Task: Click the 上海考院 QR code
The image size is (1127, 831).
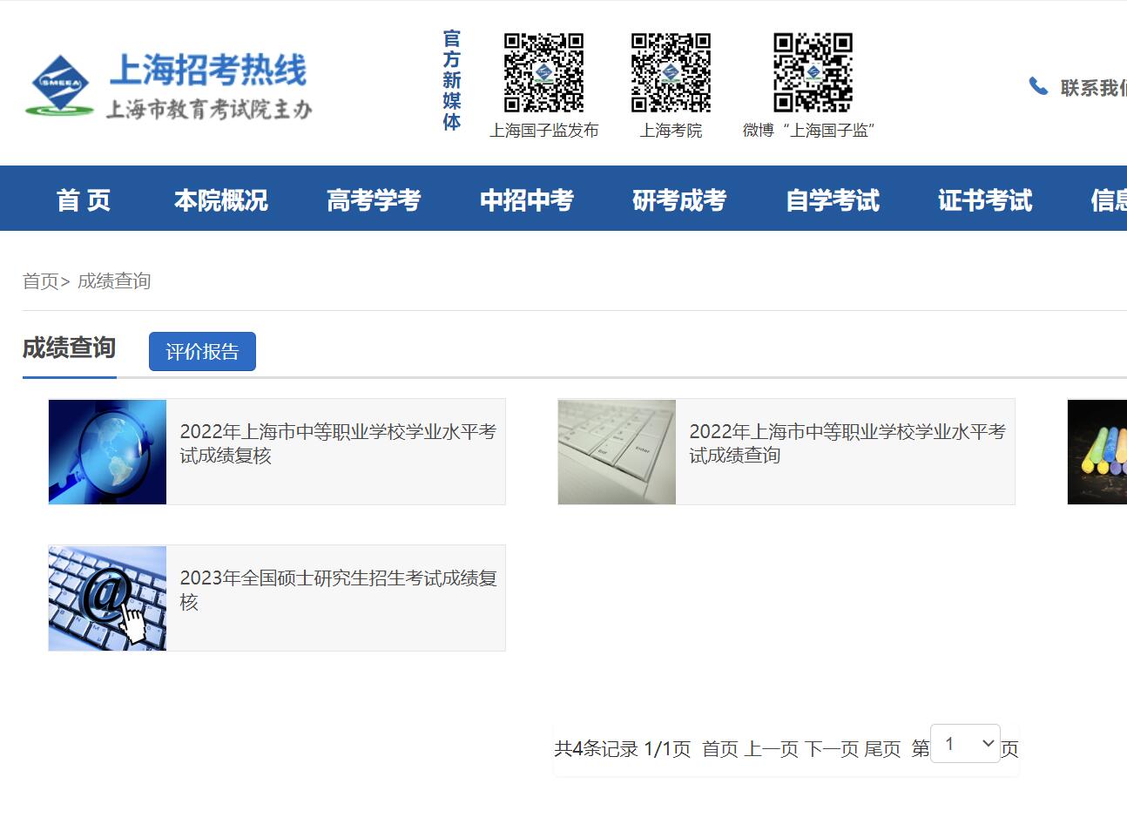Action: pos(671,72)
